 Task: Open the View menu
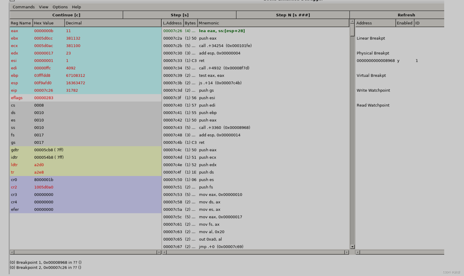coord(43,7)
